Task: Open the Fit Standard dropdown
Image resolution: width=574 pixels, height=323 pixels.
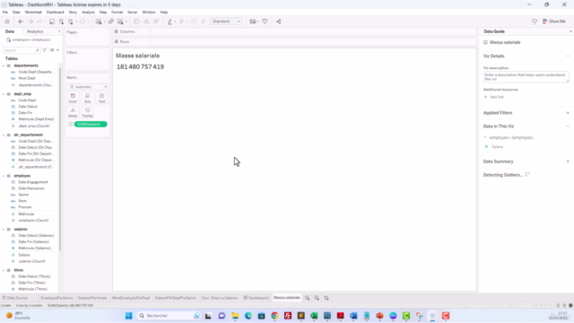Action: click(226, 22)
